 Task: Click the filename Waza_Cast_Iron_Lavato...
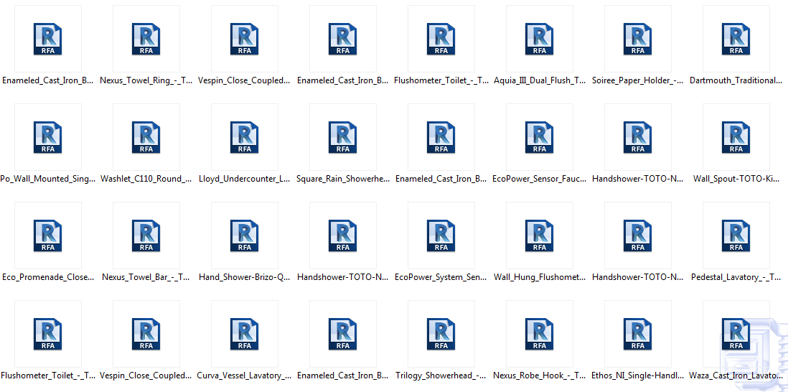tap(736, 375)
